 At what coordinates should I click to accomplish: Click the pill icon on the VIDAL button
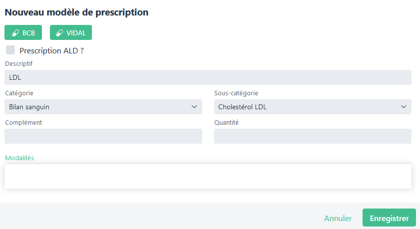coord(59,32)
